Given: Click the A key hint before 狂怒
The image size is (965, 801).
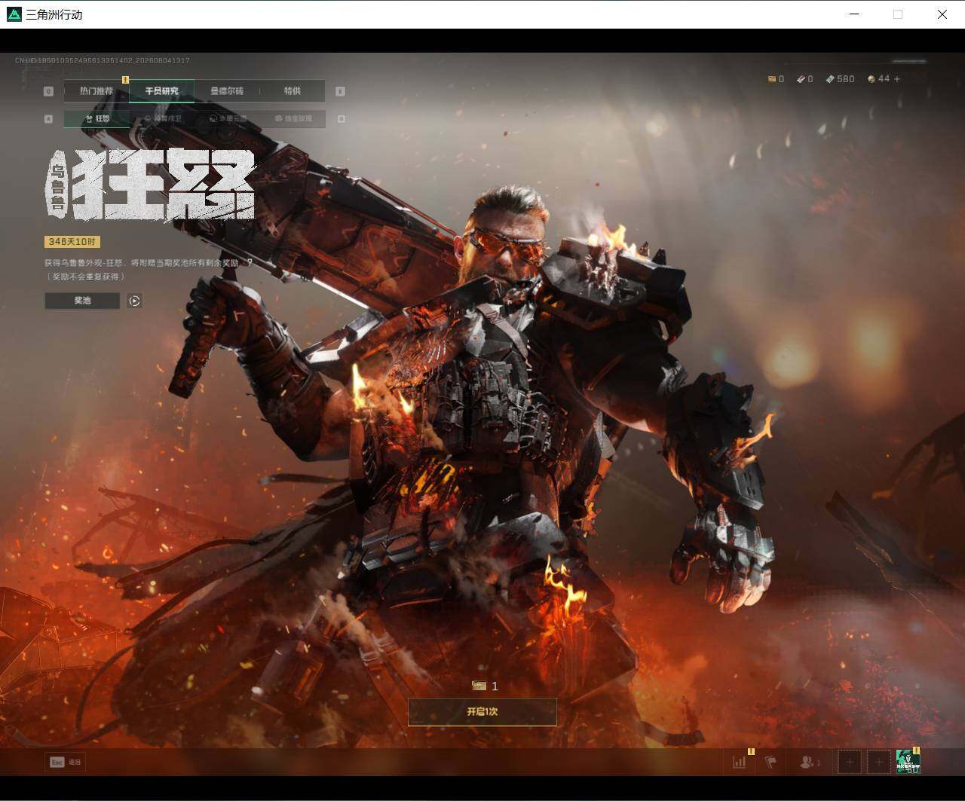Looking at the screenshot, I should (48, 119).
